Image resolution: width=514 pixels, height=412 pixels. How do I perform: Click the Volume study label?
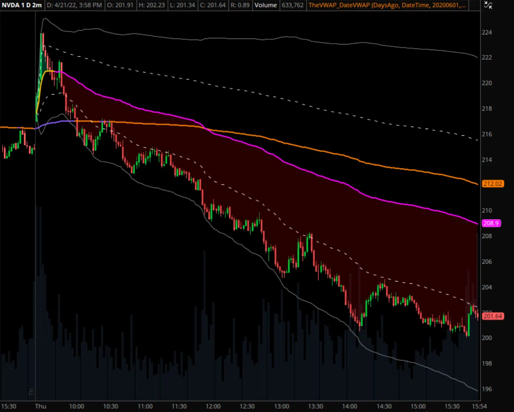tap(266, 5)
